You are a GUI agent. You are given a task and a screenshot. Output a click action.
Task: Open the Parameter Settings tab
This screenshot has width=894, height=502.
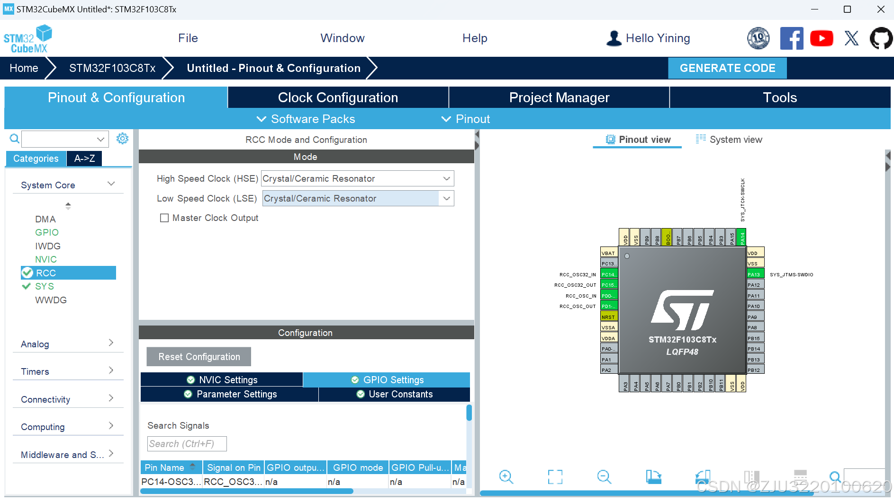point(230,394)
